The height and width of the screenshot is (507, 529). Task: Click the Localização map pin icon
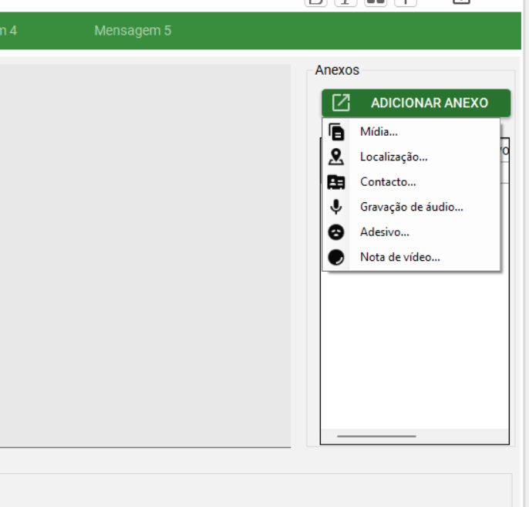(336, 157)
